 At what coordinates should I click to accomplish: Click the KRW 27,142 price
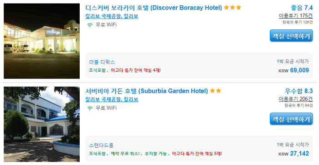pyautogui.click(x=293, y=154)
